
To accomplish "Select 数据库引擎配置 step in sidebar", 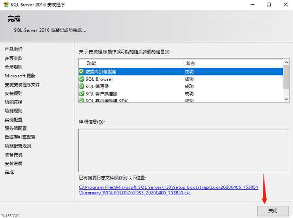I will click(x=20, y=137).
